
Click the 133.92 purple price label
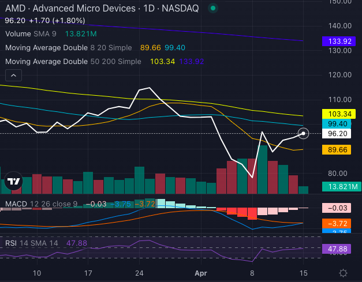tap(339, 42)
